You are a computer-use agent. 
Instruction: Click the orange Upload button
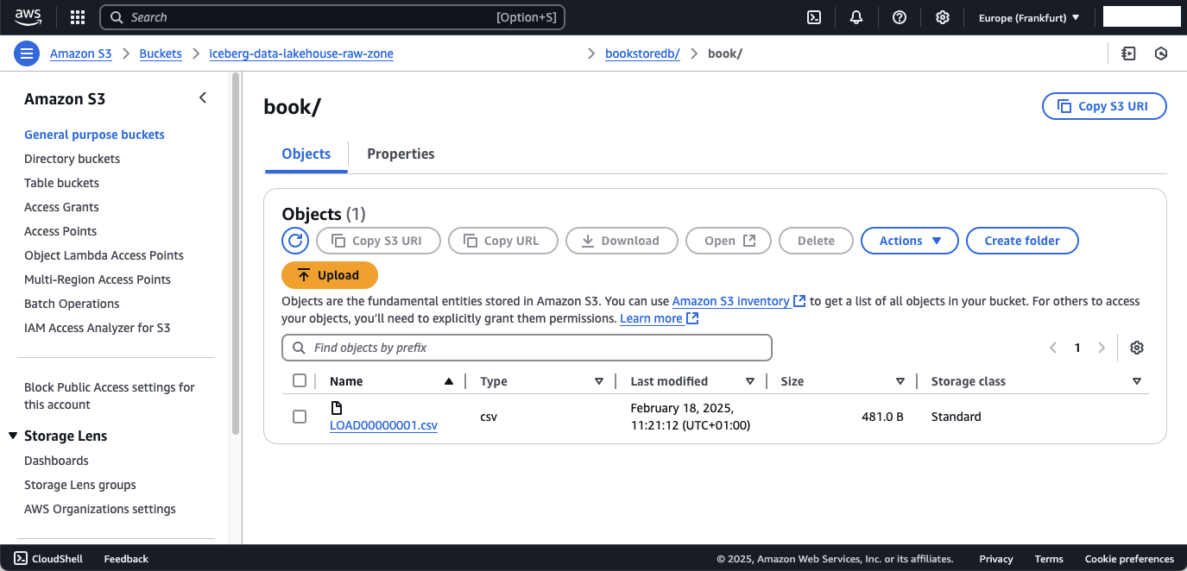tap(330, 275)
